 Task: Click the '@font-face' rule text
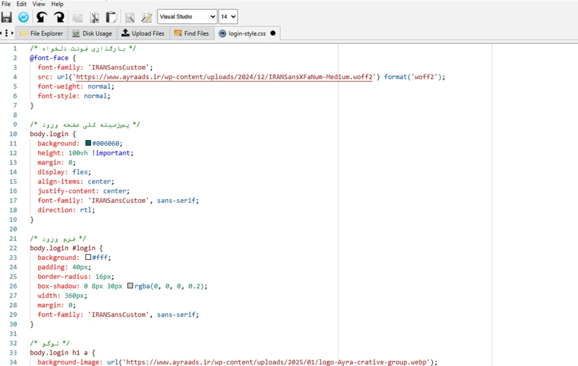[x=49, y=58]
